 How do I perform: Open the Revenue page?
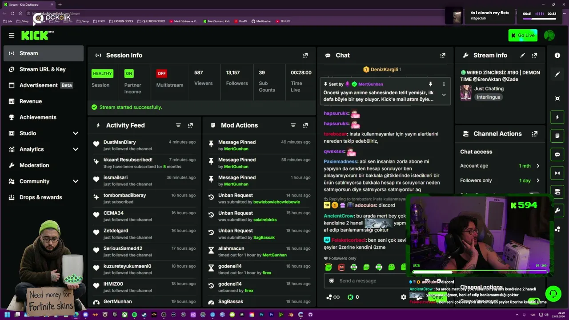click(44, 101)
